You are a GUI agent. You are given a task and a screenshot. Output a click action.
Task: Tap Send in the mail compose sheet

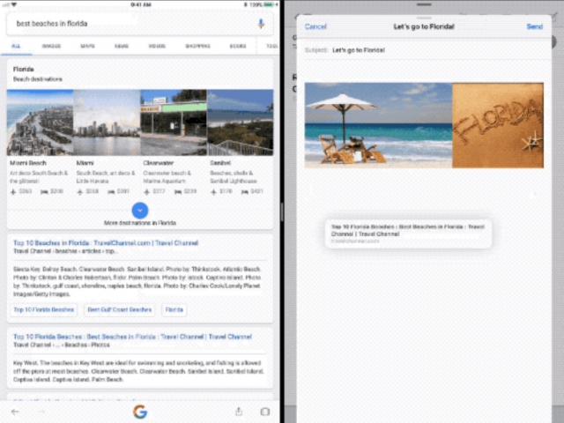coord(535,26)
